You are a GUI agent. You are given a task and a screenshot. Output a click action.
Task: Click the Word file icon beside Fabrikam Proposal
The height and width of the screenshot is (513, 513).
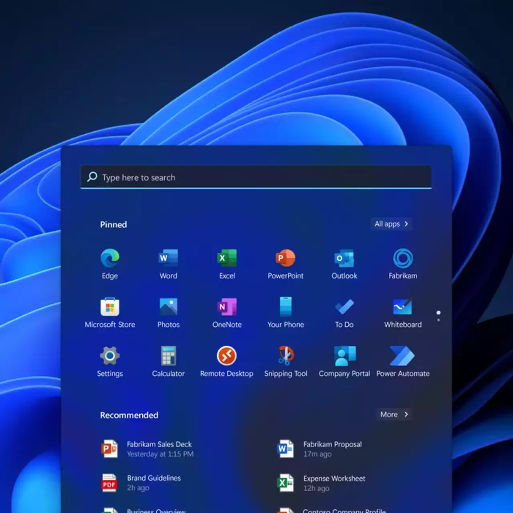(285, 449)
